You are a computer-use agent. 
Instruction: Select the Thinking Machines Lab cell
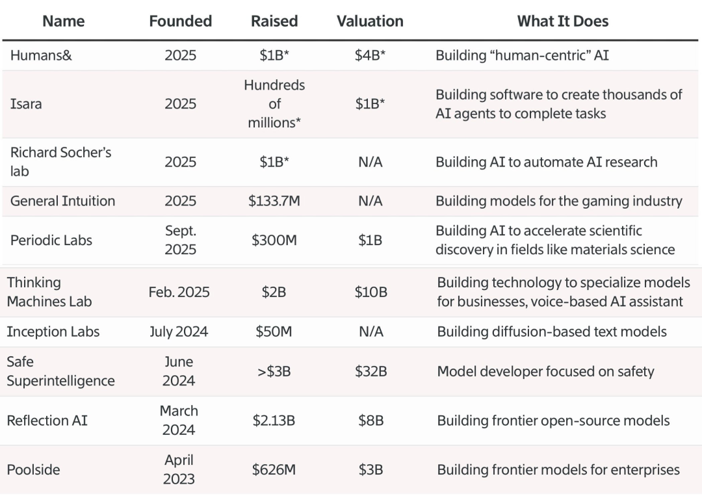point(49,292)
